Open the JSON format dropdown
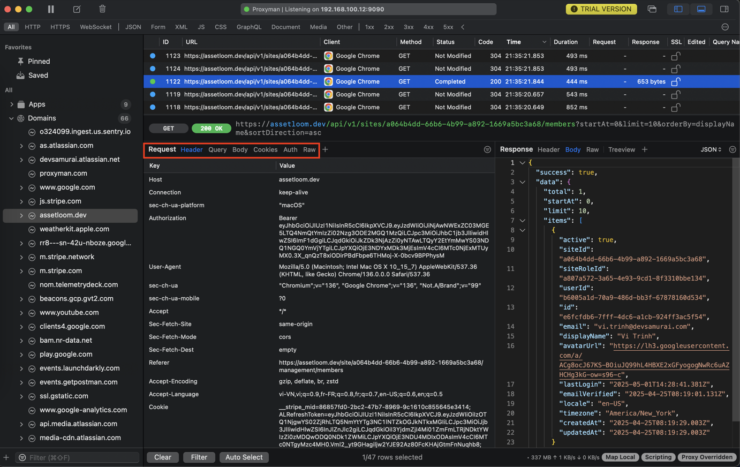 tap(711, 150)
